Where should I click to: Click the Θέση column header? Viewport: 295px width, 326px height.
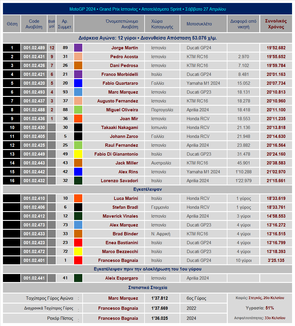[x=12, y=24]
